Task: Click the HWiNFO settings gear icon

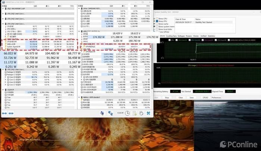Action: tap(141, 113)
